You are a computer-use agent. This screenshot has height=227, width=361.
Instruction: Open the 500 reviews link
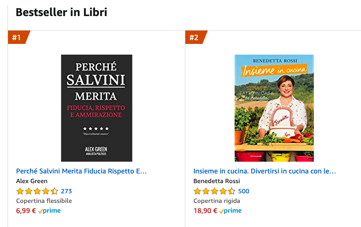pos(244,191)
